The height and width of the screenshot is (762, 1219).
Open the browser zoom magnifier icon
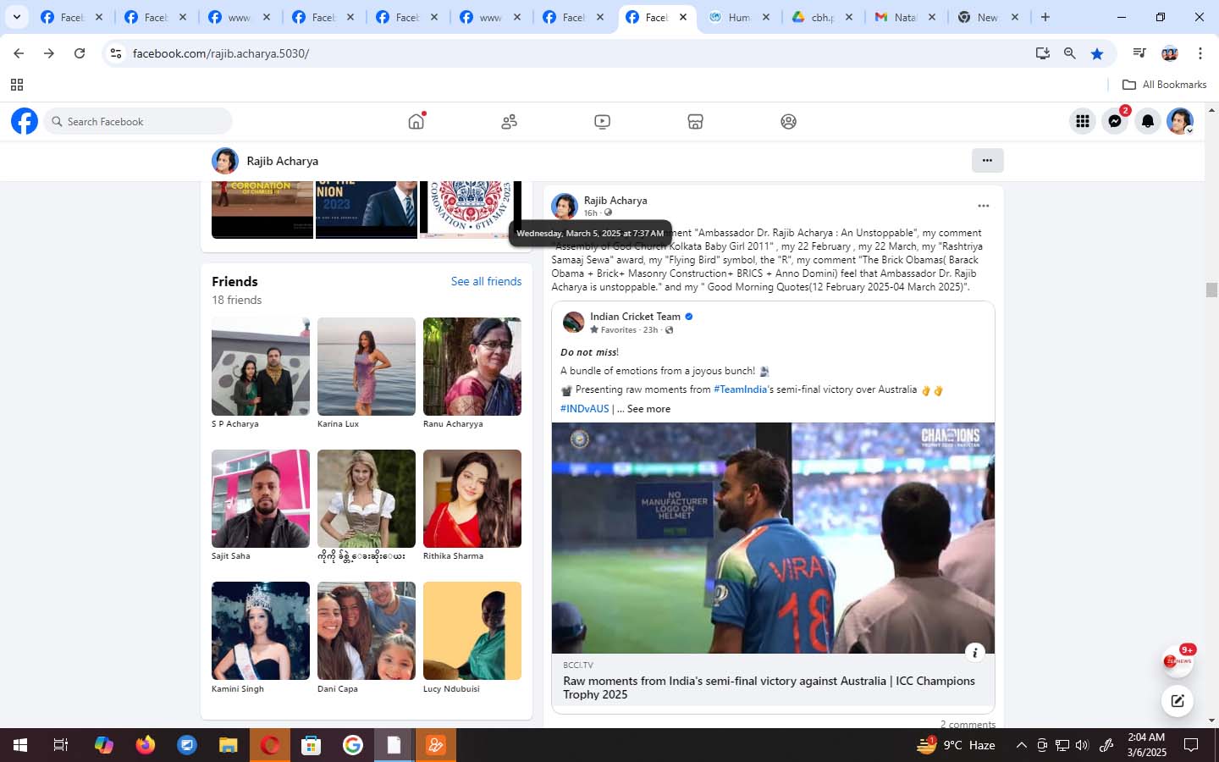1070,53
